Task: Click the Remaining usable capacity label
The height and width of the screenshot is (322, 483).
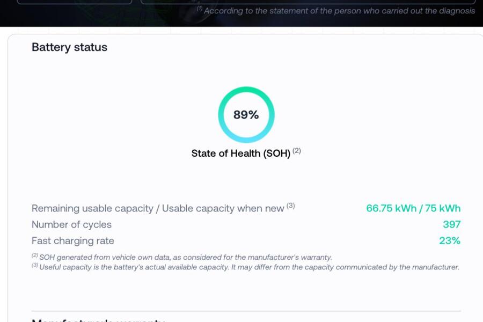Action: pyautogui.click(x=157, y=208)
